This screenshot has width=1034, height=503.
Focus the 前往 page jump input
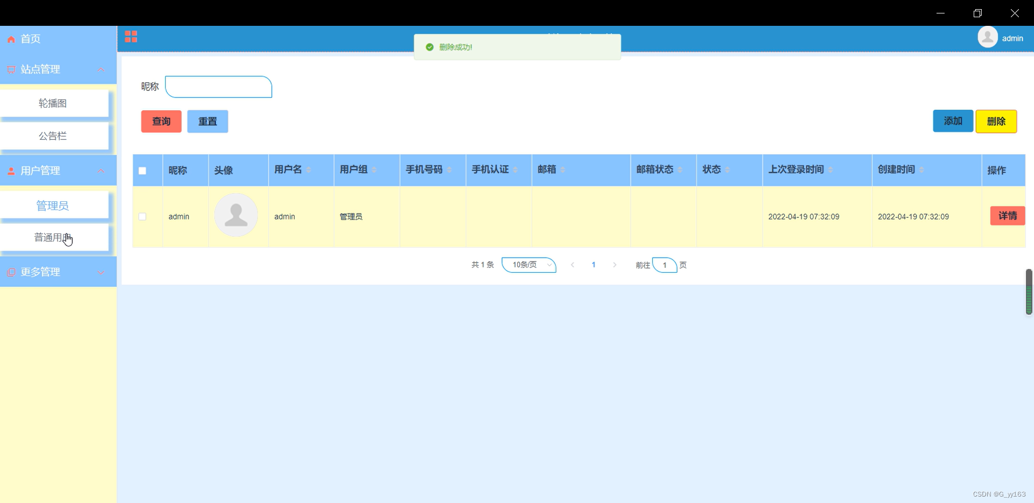tap(665, 265)
